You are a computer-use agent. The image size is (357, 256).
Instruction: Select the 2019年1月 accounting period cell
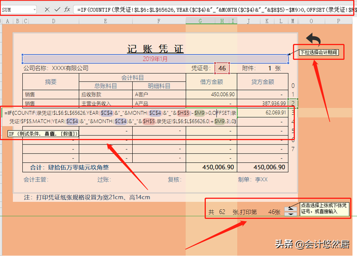[x=155, y=59]
